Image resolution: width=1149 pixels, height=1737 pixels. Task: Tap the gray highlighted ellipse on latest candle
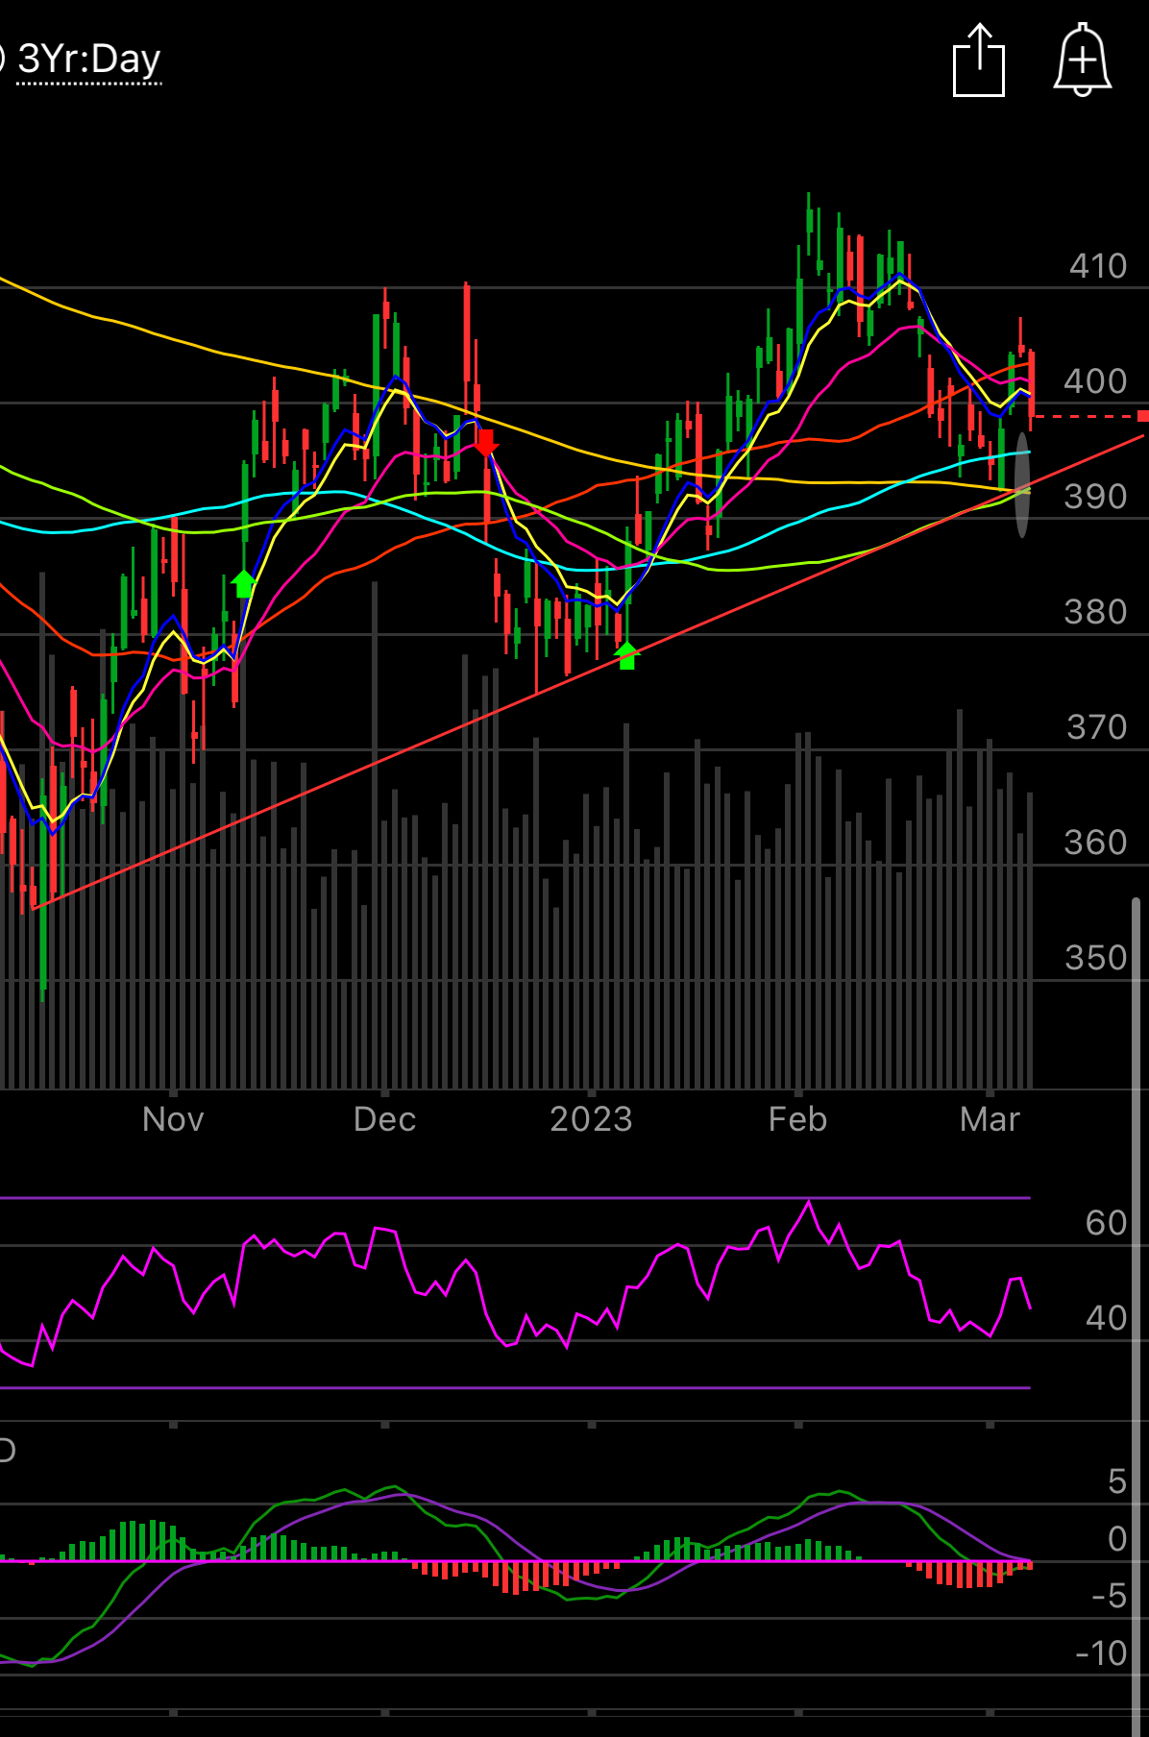coord(1022,485)
